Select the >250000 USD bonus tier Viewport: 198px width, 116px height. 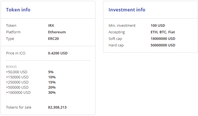[17, 82]
